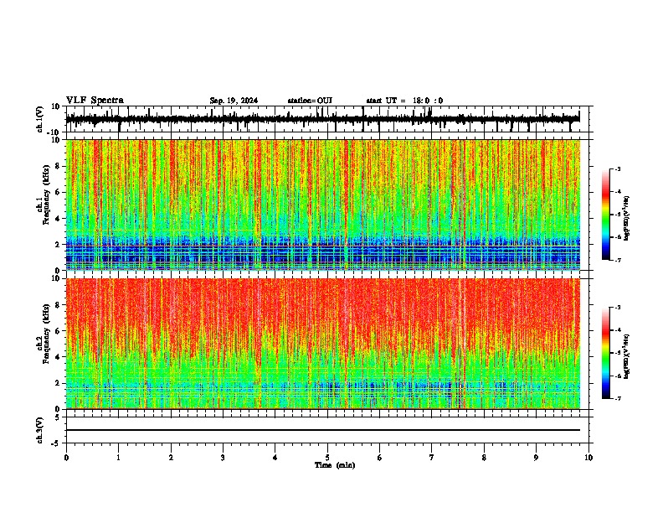Click the "0" tick on the time axis
This screenshot has height=513, width=663.
(66, 458)
